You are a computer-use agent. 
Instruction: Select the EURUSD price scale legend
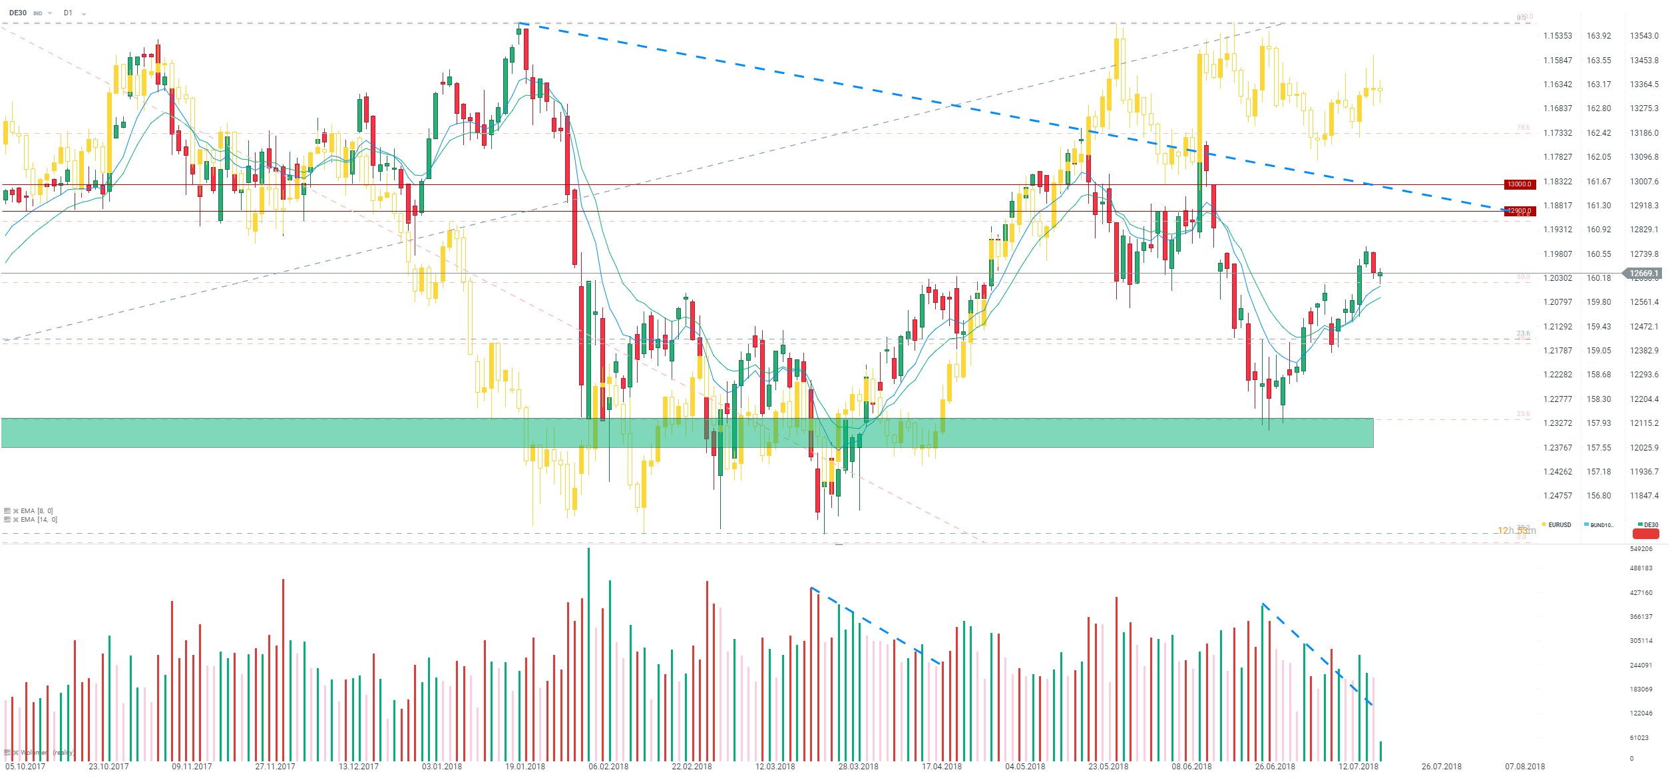click(1560, 525)
